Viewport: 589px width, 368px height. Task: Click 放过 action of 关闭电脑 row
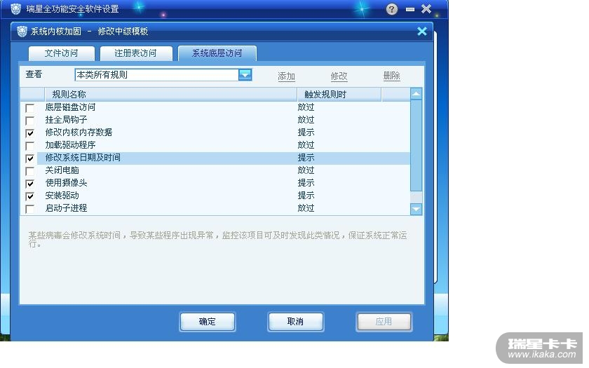[x=306, y=170]
